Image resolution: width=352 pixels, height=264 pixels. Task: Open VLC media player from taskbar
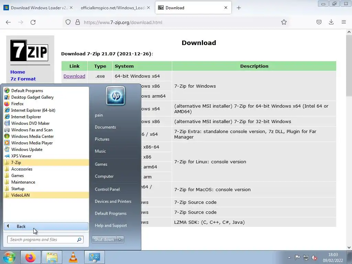pyautogui.click(x=73, y=257)
